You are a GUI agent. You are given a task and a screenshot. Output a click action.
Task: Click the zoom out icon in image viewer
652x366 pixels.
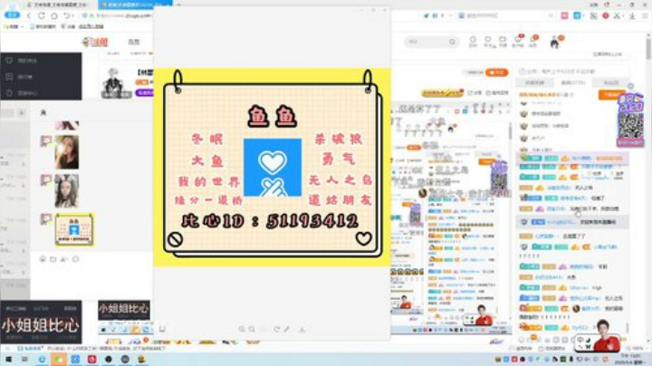pyautogui.click(x=252, y=329)
